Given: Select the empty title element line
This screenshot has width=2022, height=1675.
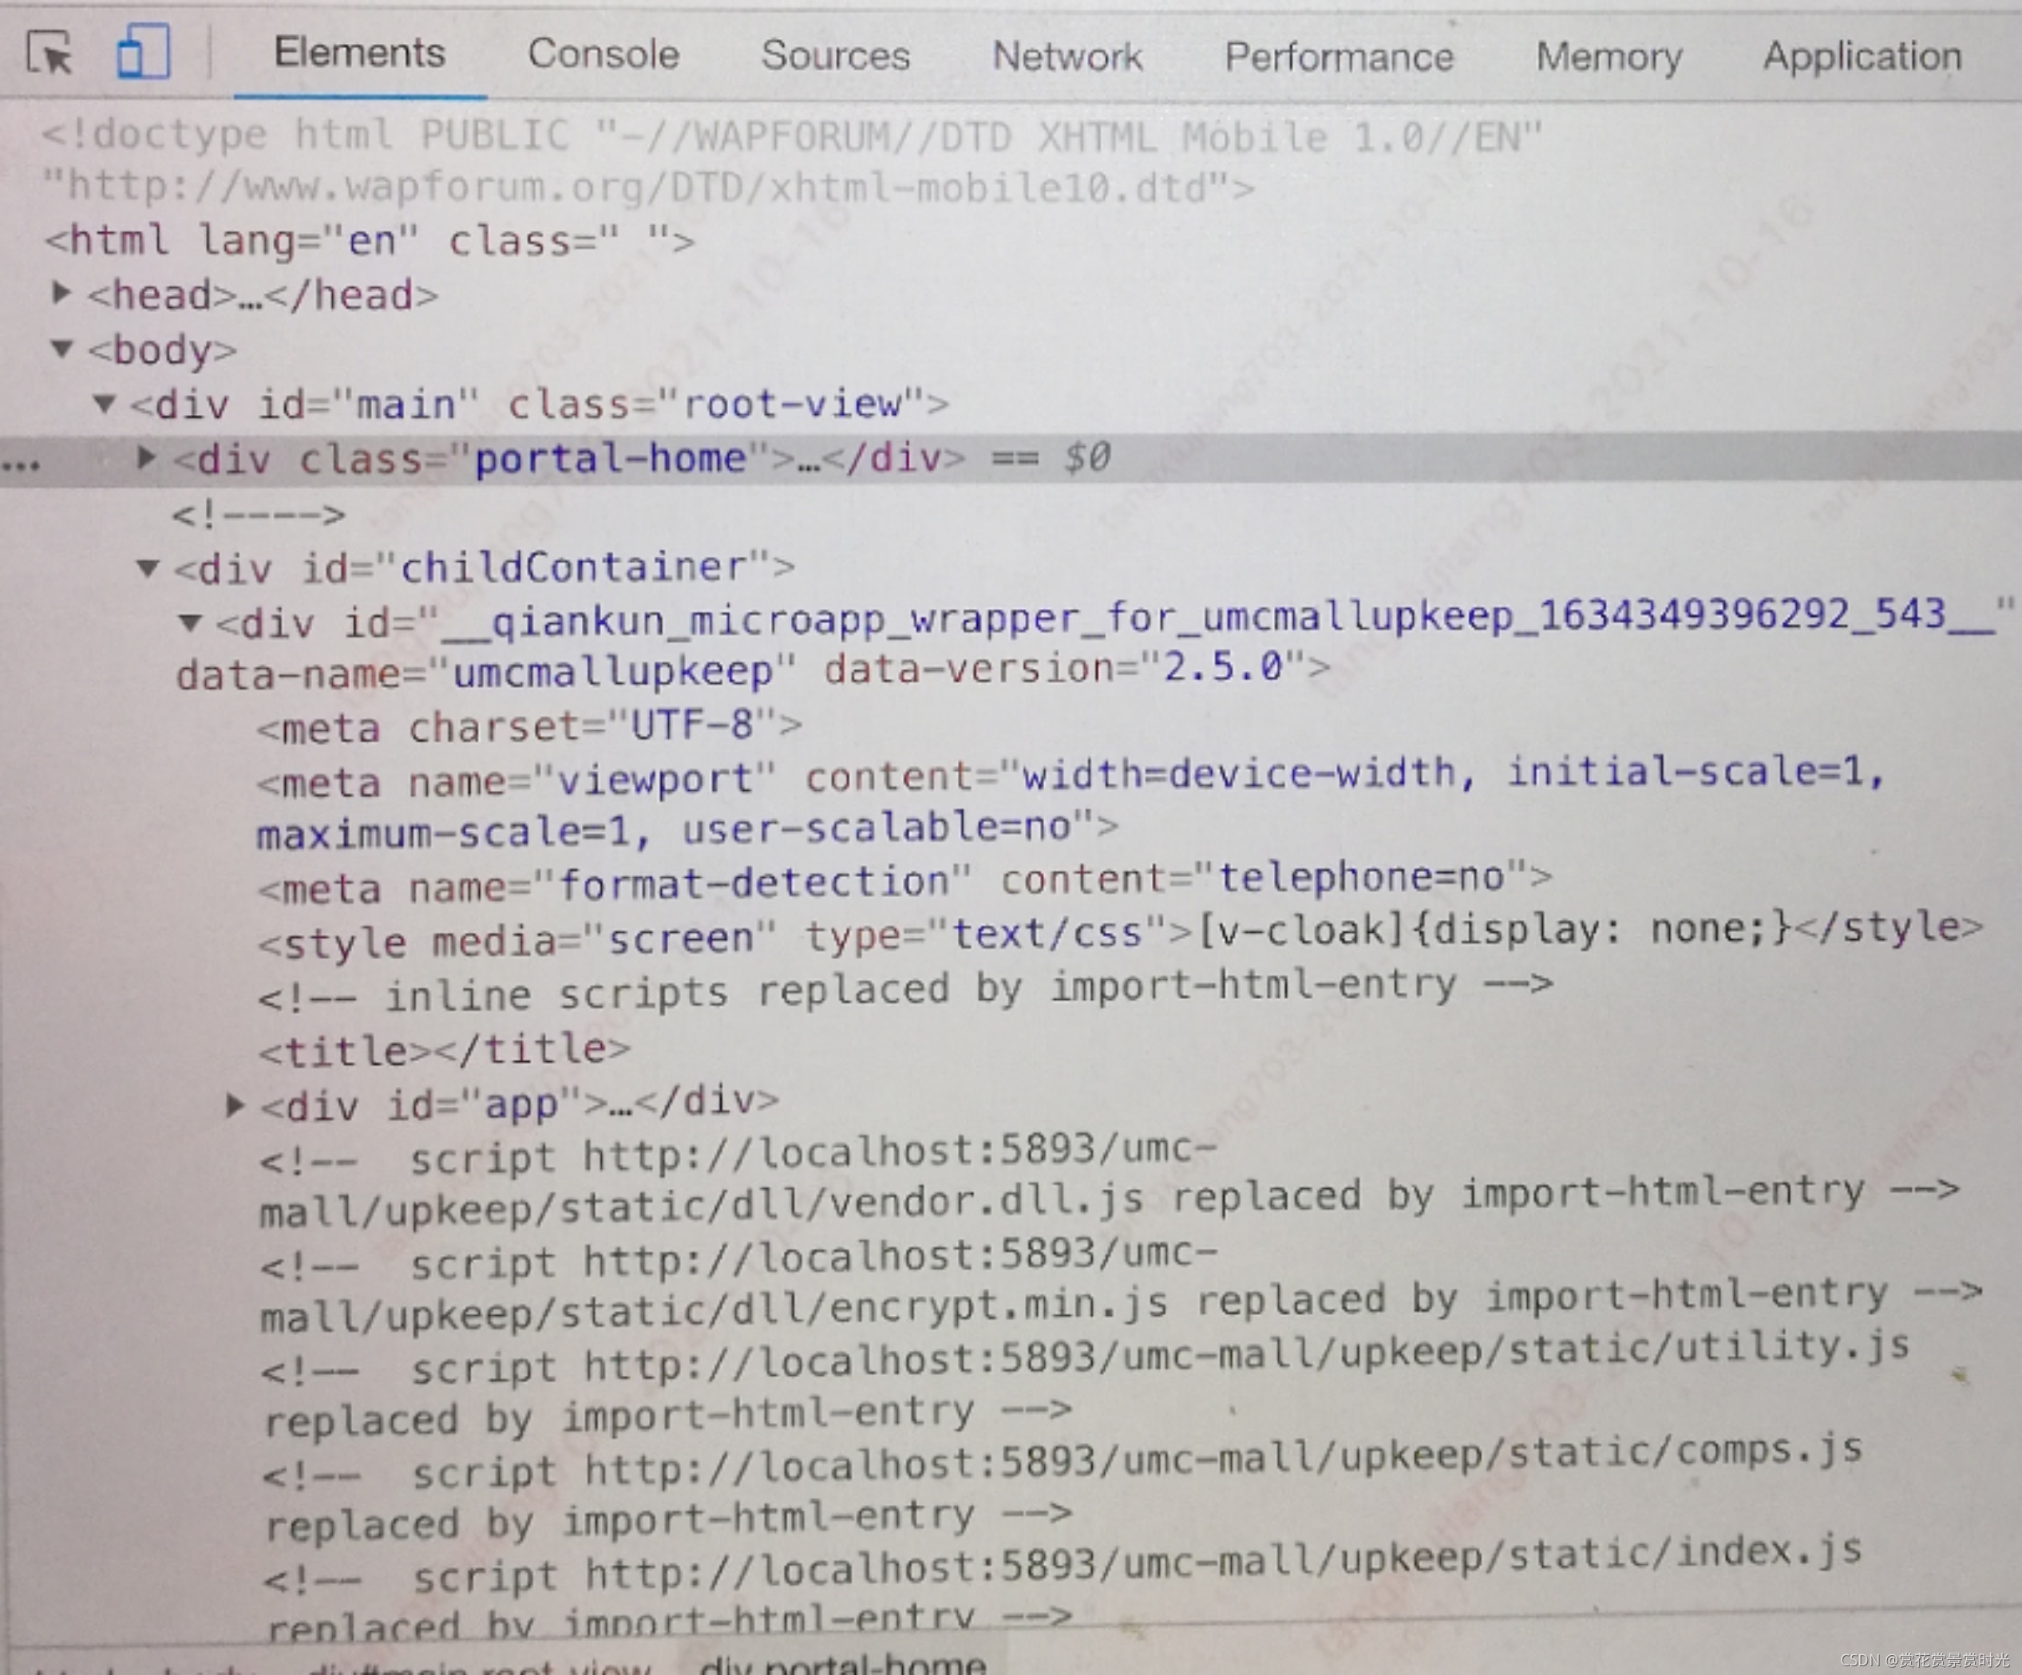Looking at the screenshot, I should [x=444, y=1049].
